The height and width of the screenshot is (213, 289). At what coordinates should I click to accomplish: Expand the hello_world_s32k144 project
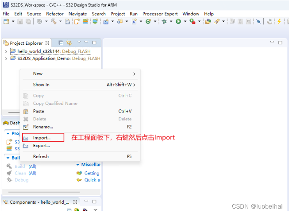click(x=6, y=51)
